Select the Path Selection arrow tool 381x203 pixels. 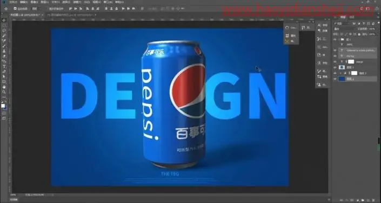click(4, 76)
